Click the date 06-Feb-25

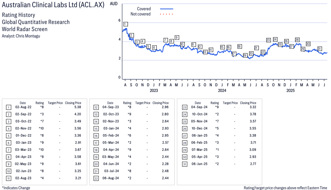pyautogui.click(x=199, y=142)
